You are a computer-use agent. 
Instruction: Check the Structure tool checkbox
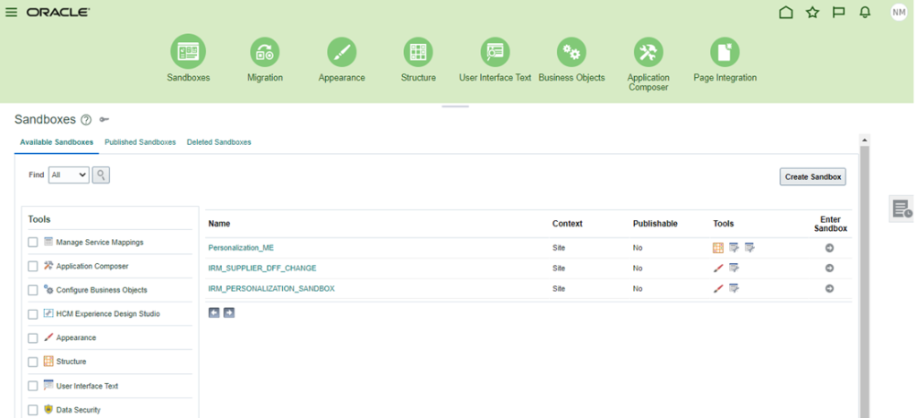point(33,362)
